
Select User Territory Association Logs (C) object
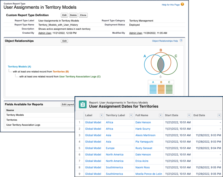[x=80, y=77]
